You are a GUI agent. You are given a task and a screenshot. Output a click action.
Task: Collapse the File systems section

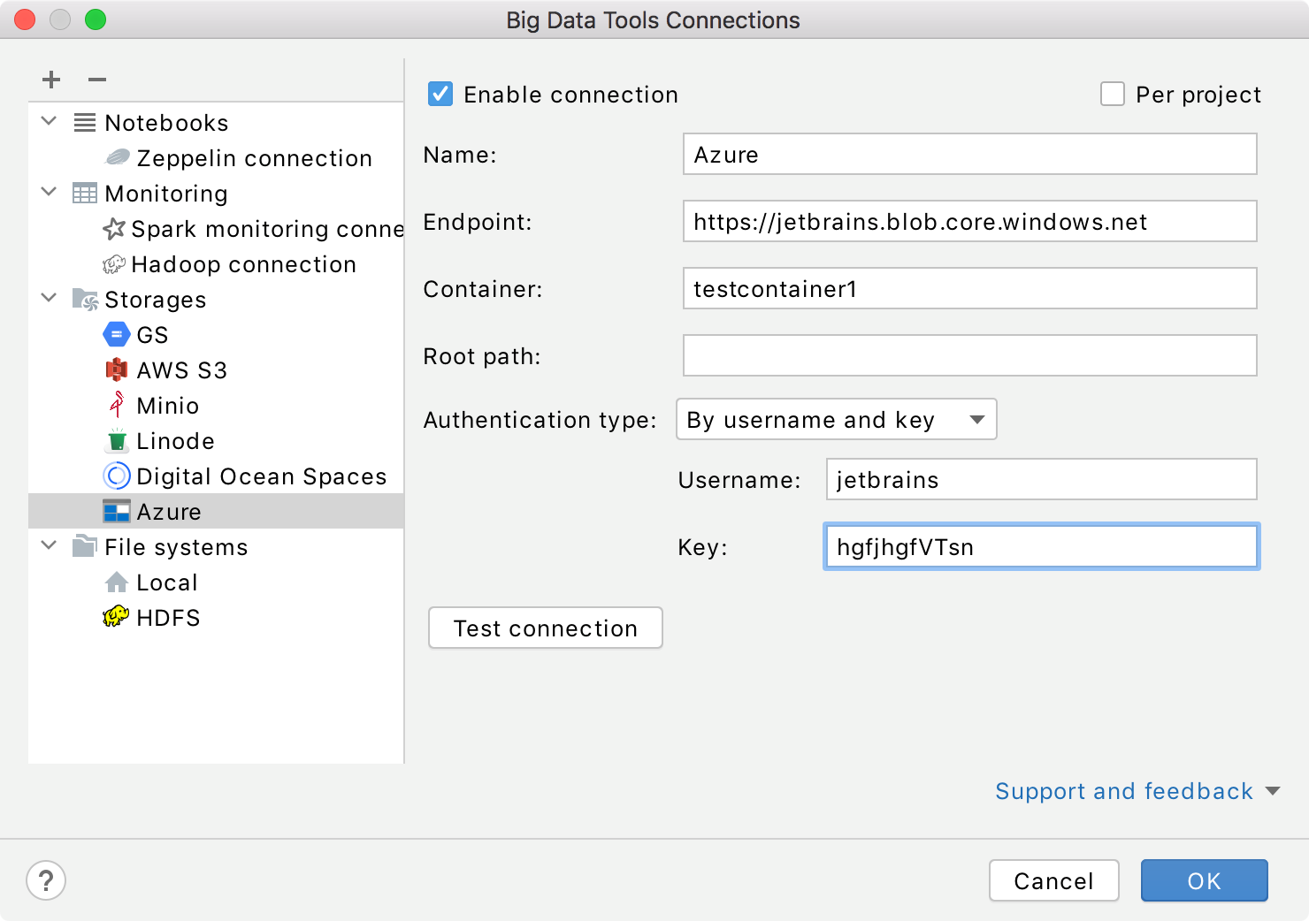[49, 546]
